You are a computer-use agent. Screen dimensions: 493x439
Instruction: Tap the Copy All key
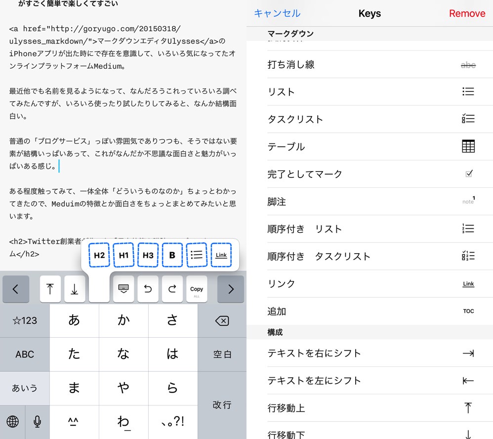pyautogui.click(x=197, y=290)
